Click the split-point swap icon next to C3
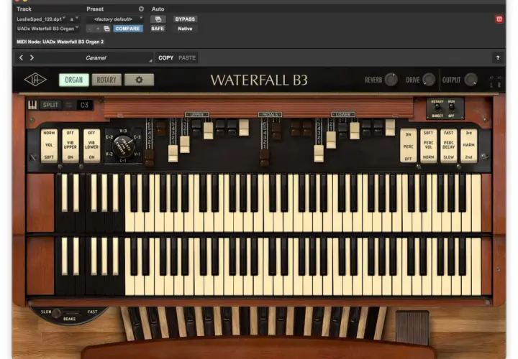Screen dimensions: 518x359 tap(69, 105)
